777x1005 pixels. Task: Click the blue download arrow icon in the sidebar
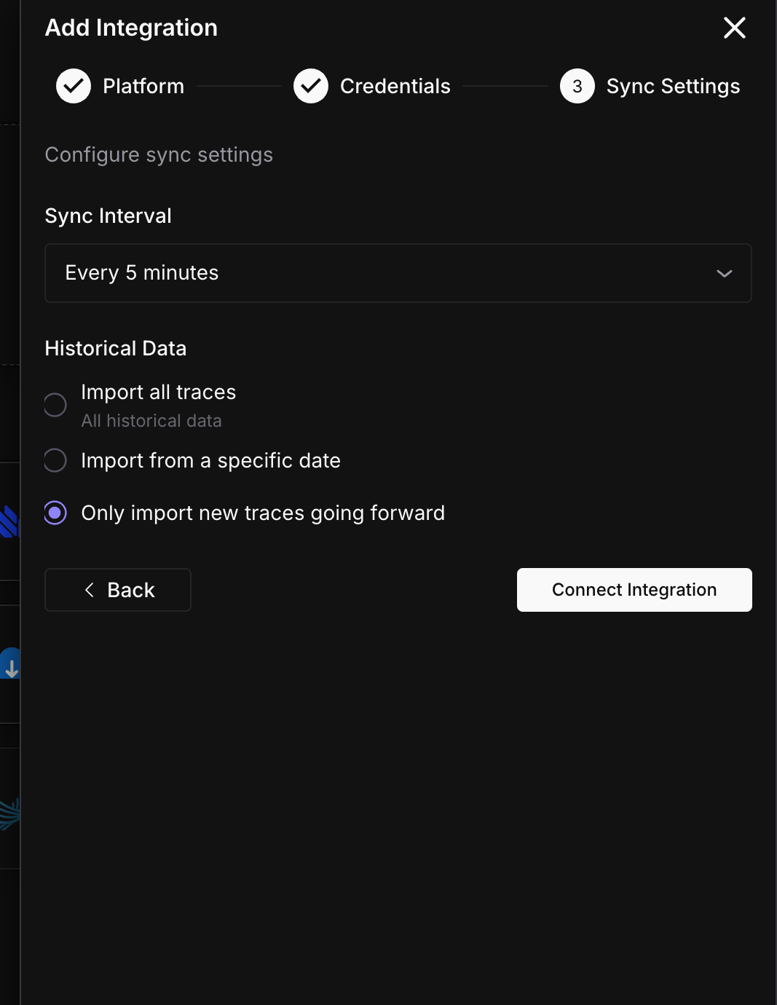pos(11,663)
